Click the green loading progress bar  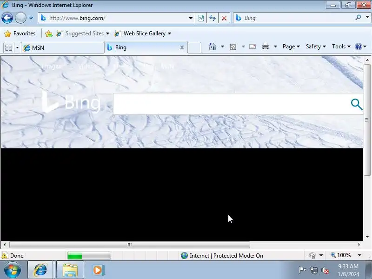tap(89, 256)
